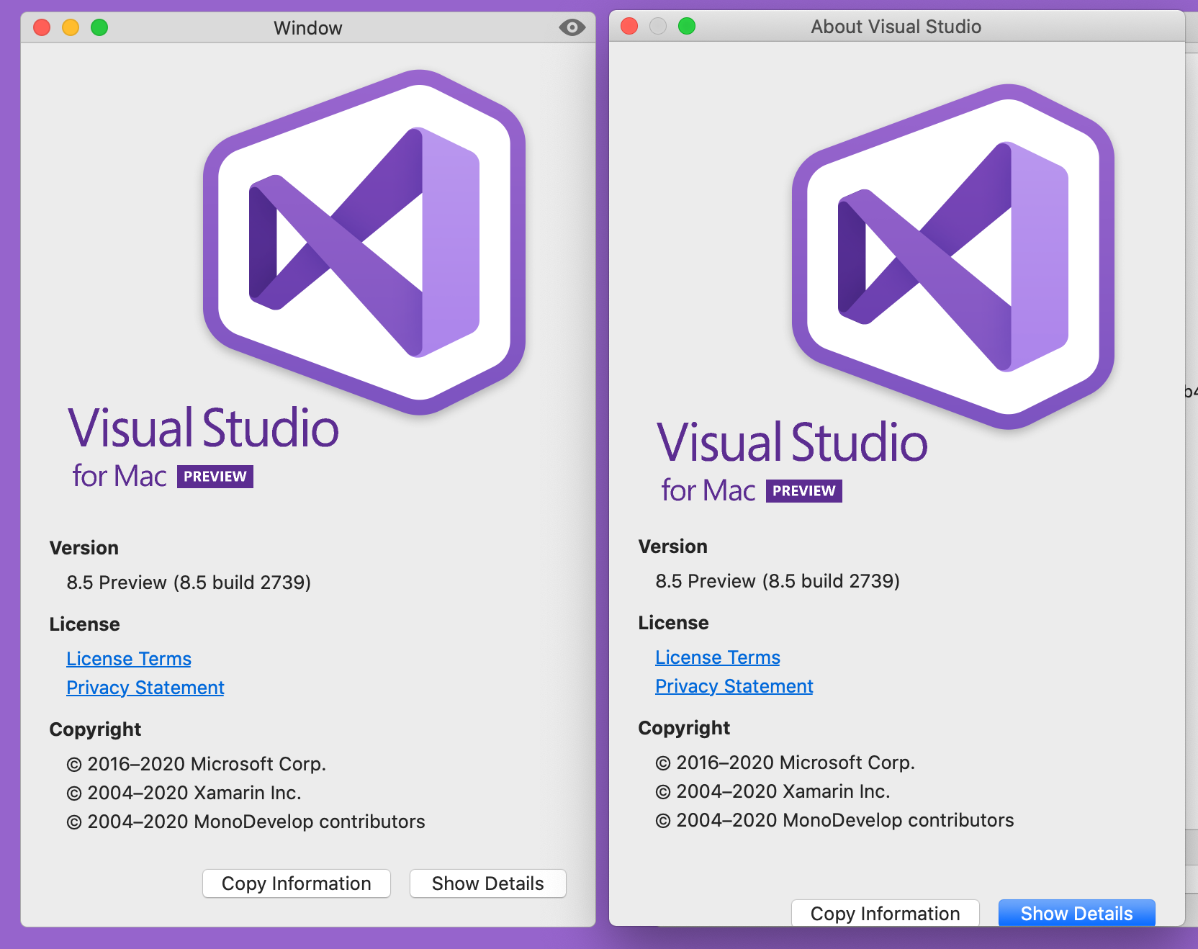Select version text '8.5 Preview (8.5 build 2739)' in About Visual Studio
The height and width of the screenshot is (949, 1198).
click(778, 581)
